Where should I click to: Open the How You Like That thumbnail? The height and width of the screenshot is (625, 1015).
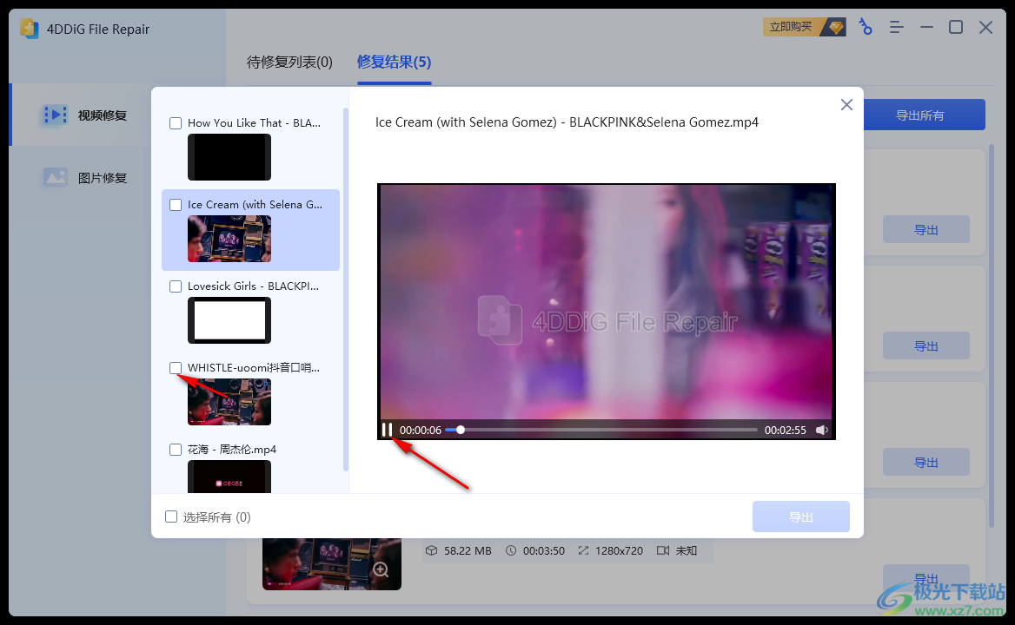click(229, 157)
